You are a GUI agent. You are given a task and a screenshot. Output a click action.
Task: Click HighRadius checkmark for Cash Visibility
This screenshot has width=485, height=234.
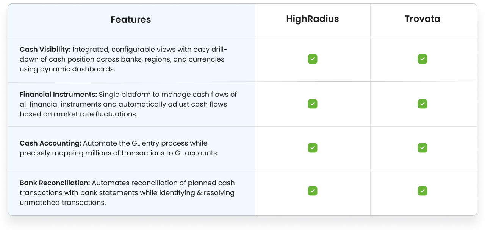313,59
